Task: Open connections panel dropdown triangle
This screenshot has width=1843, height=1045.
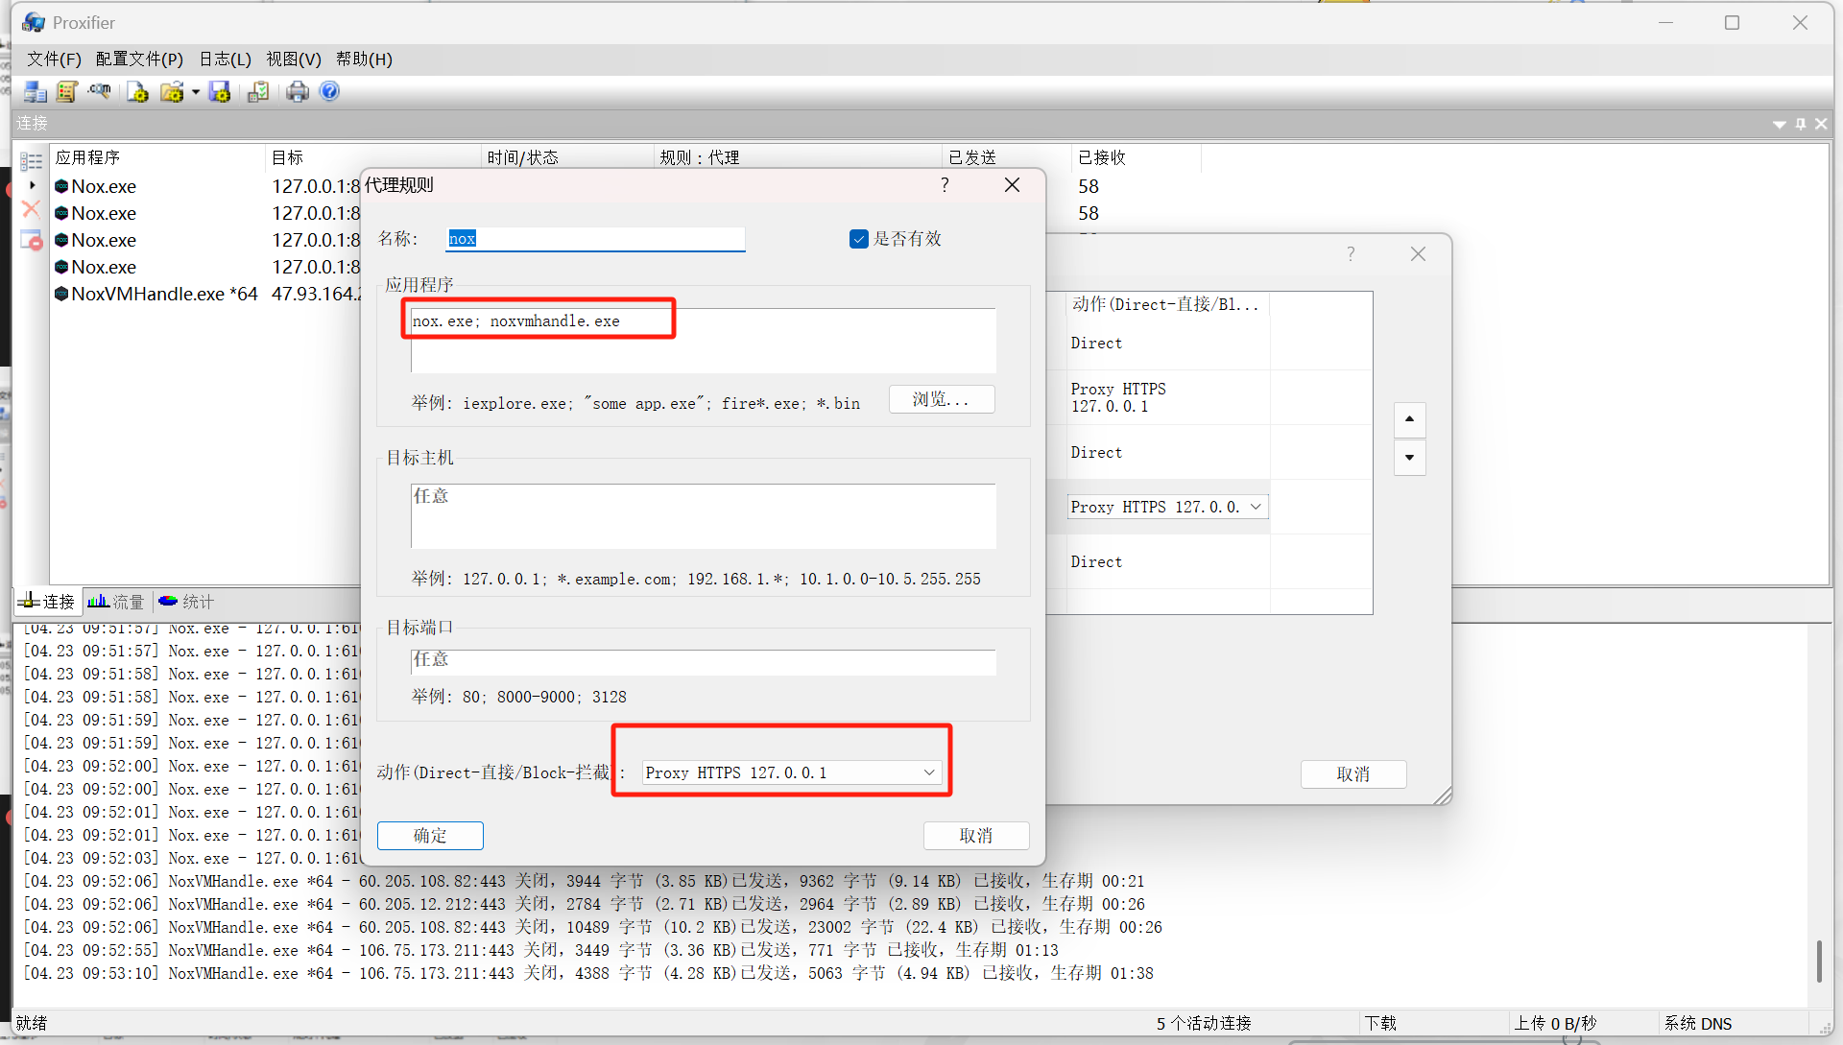Action: [x=1779, y=124]
